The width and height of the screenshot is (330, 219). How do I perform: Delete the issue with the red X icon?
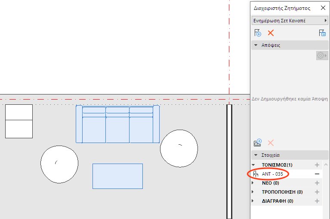pos(271,33)
